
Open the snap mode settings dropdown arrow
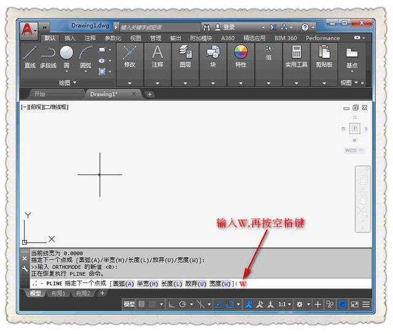pos(161,305)
